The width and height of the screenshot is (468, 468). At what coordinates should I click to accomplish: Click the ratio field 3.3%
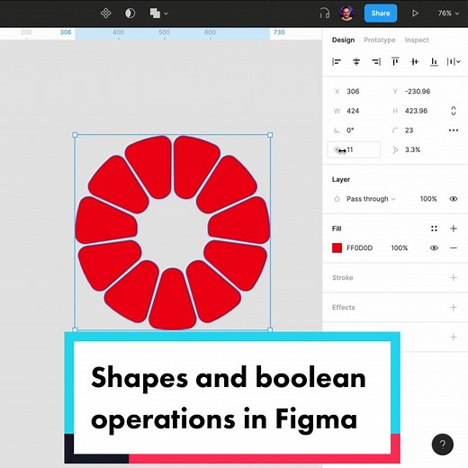tap(412, 149)
